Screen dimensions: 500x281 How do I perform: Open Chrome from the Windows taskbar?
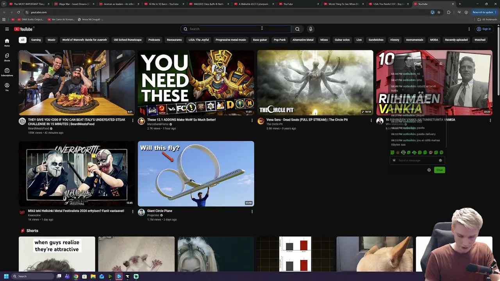click(76, 276)
